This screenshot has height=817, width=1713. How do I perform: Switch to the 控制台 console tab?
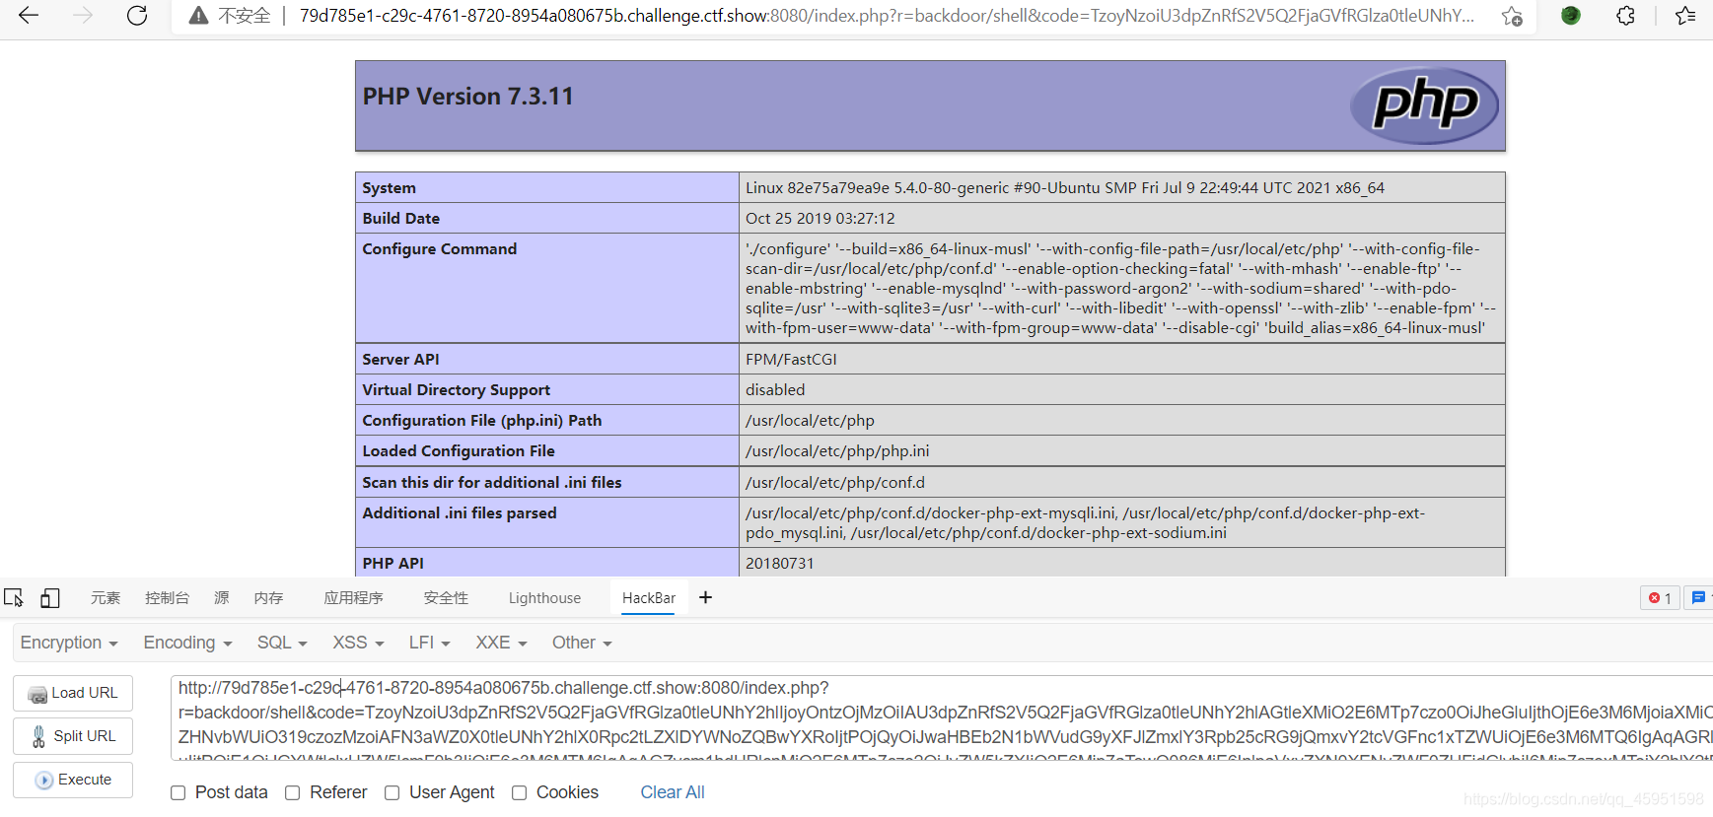[x=167, y=598]
